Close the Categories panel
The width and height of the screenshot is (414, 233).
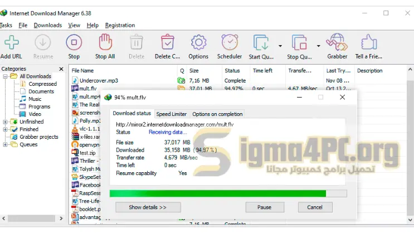pyautogui.click(x=61, y=69)
